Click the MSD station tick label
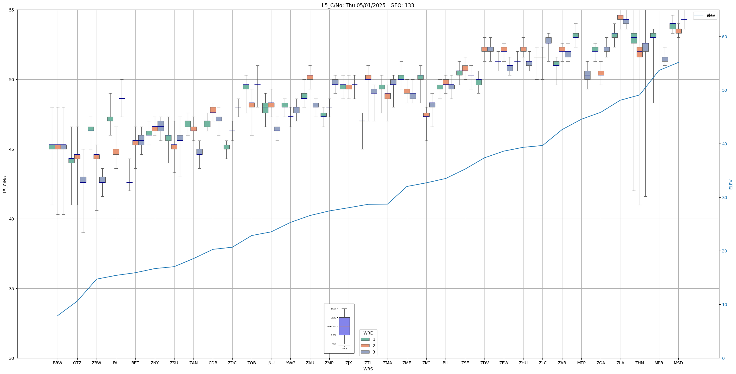Image resolution: width=736 pixels, height=374 pixels. click(678, 363)
